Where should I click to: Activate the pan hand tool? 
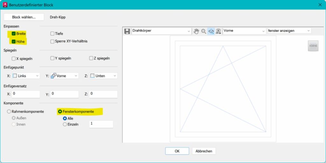tap(196, 31)
